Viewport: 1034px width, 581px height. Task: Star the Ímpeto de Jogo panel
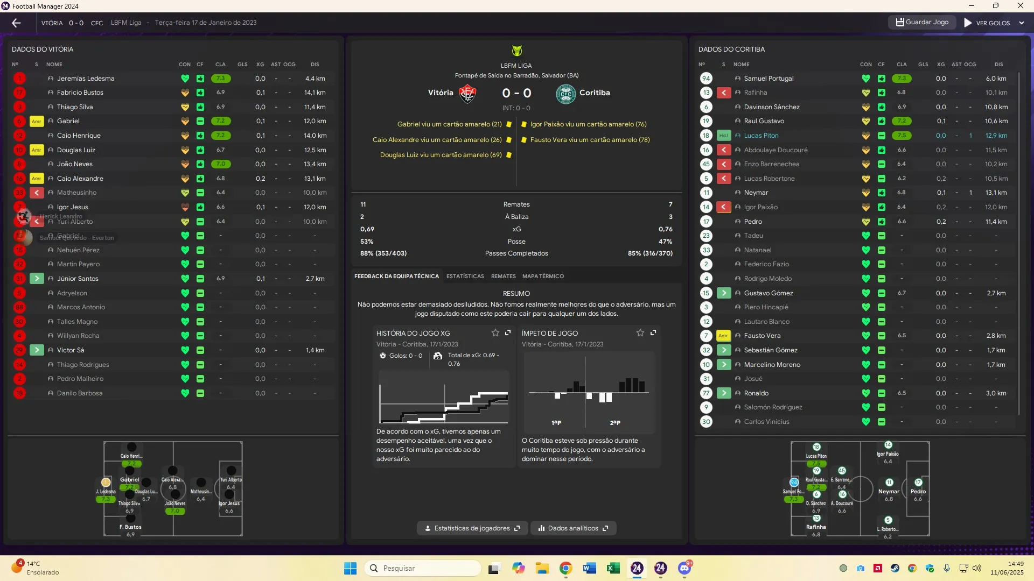tap(640, 333)
